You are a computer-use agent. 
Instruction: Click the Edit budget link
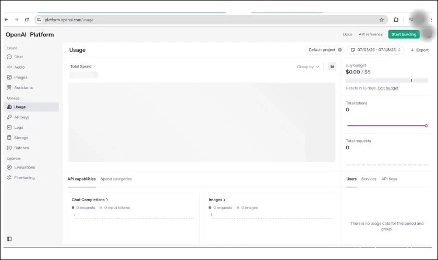tap(388, 88)
